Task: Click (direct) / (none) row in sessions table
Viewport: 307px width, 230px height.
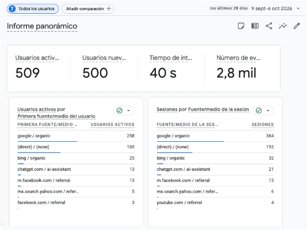Action: pyautogui.click(x=215, y=147)
